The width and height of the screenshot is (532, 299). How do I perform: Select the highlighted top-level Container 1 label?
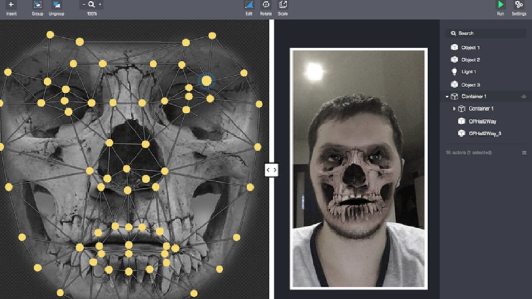point(474,96)
